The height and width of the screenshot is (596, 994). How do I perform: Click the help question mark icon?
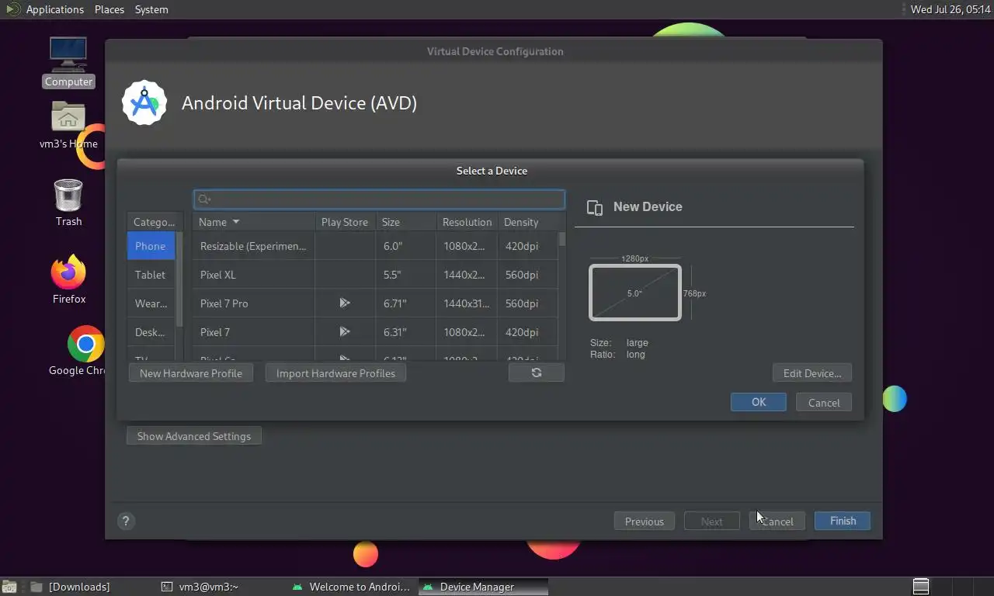(126, 521)
